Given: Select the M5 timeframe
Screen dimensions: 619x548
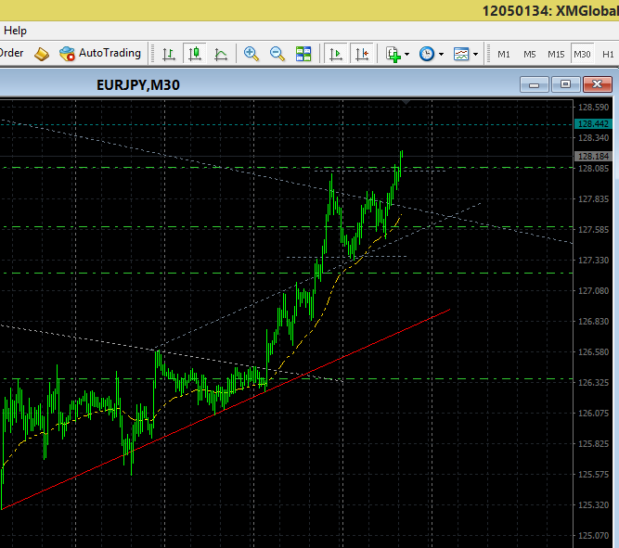Looking at the screenshot, I should 530,54.
